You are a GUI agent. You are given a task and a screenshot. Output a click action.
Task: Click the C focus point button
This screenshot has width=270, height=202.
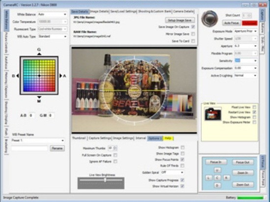point(217,178)
